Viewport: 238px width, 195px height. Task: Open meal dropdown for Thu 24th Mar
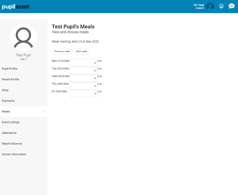(83, 86)
